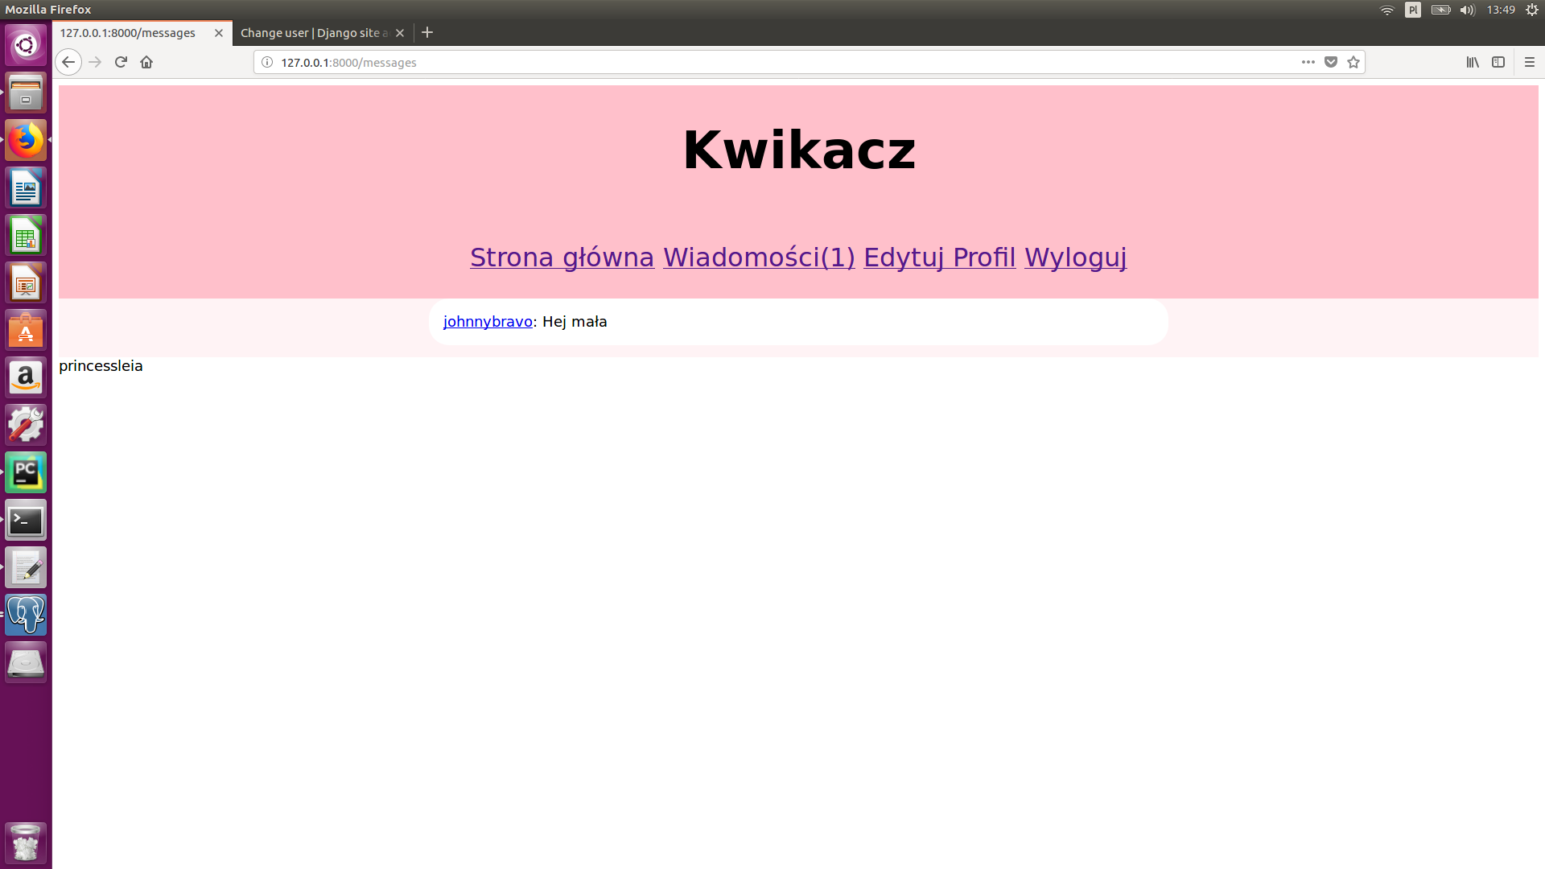Click the Pl keyboard layout indicator

pyautogui.click(x=1413, y=10)
